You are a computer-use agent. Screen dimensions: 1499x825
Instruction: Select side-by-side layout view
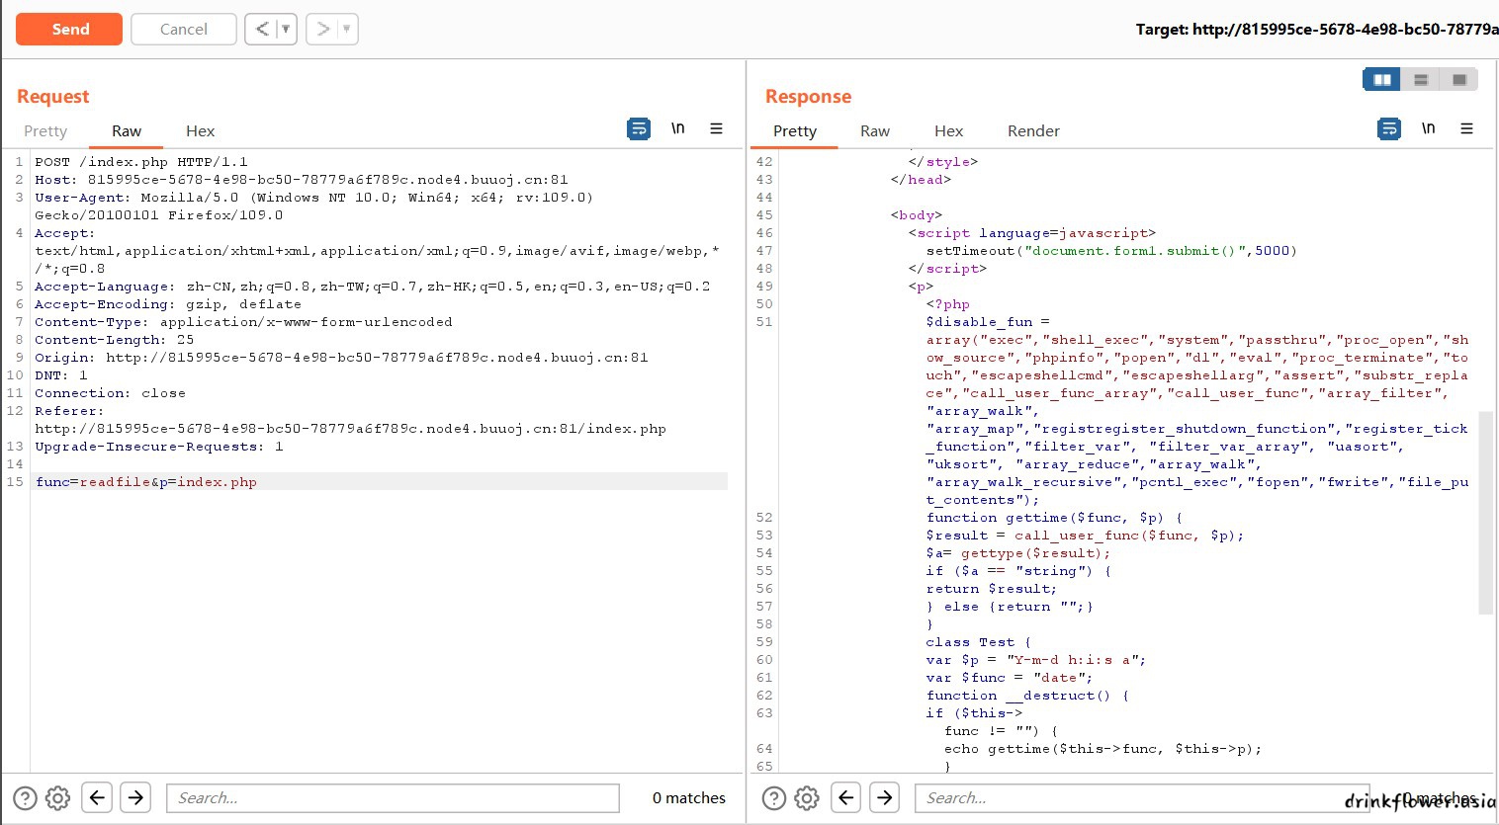(1382, 79)
